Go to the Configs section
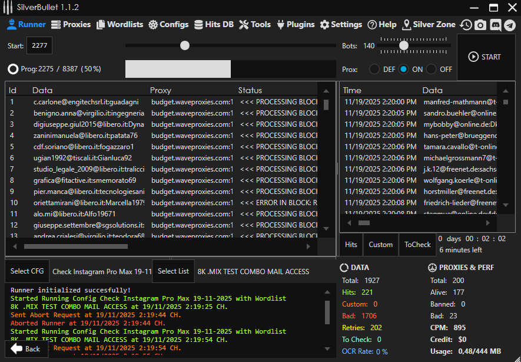 [168, 24]
